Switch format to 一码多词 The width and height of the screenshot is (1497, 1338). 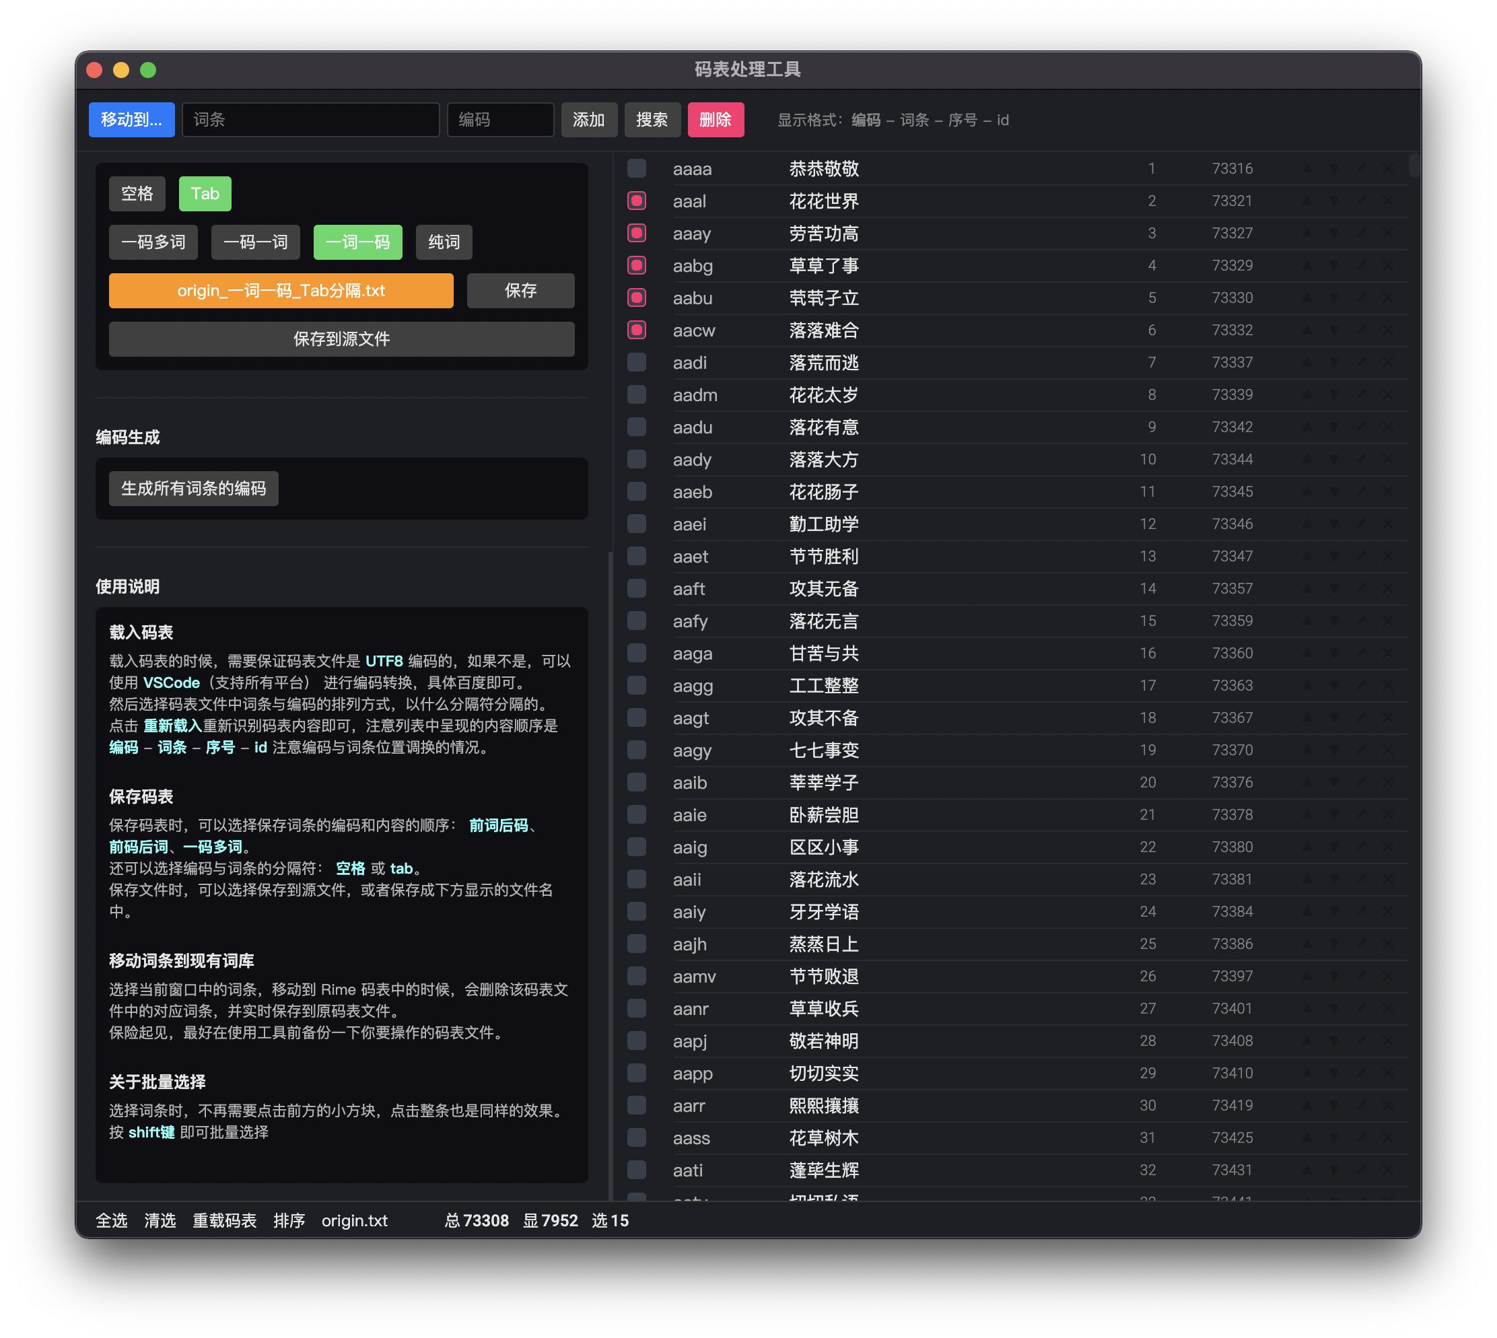(153, 242)
